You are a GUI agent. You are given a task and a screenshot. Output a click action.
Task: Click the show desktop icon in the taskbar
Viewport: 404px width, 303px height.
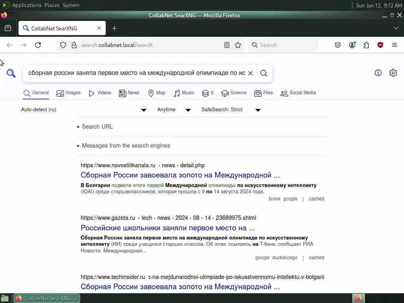tap(5, 298)
